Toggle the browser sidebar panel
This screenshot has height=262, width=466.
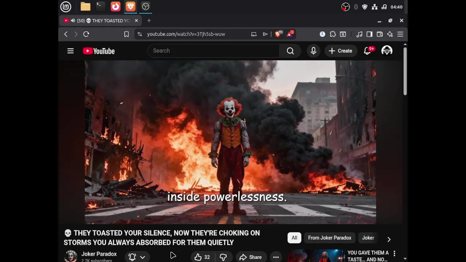click(x=370, y=34)
